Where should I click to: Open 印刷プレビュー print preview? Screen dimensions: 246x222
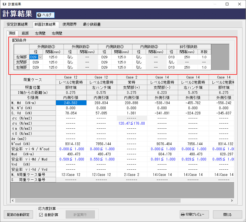click(x=194, y=214)
